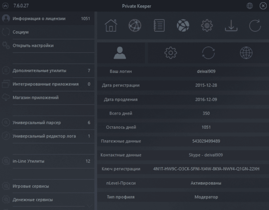269x210 pixels.
Task: Click the renewal date 2016-12-09
Action: pyautogui.click(x=206, y=99)
